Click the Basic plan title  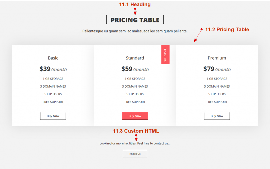point(53,58)
